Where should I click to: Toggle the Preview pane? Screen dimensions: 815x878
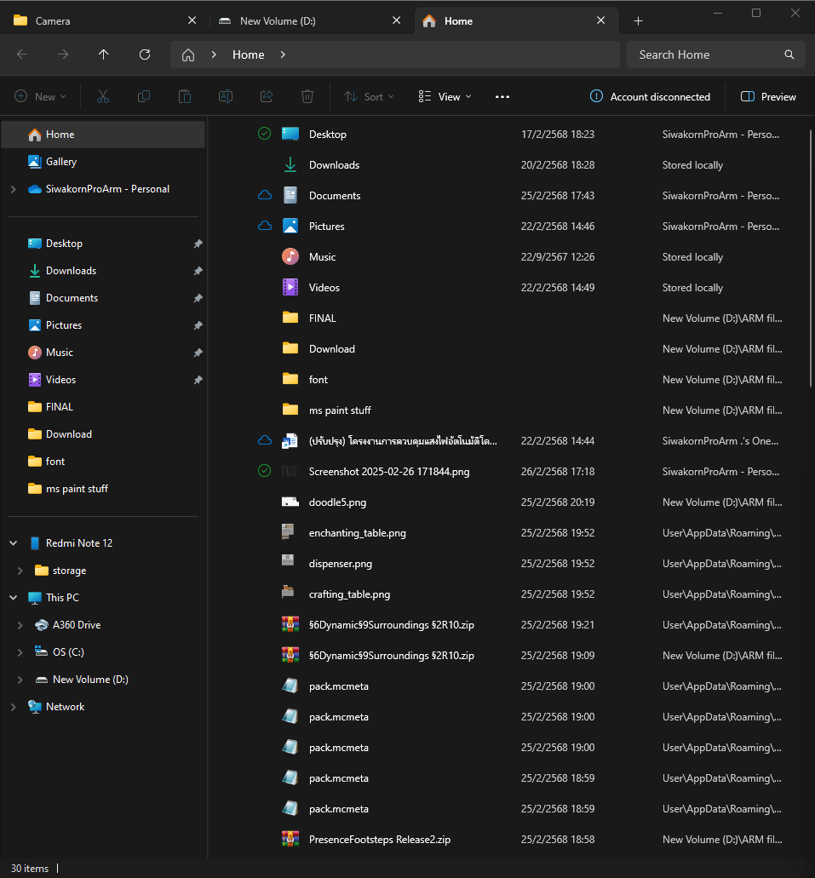[x=768, y=96]
